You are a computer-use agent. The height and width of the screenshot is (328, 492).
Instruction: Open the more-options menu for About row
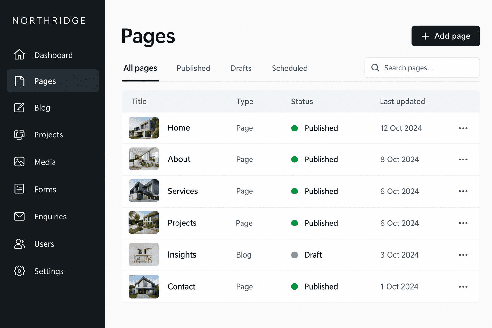463,160
